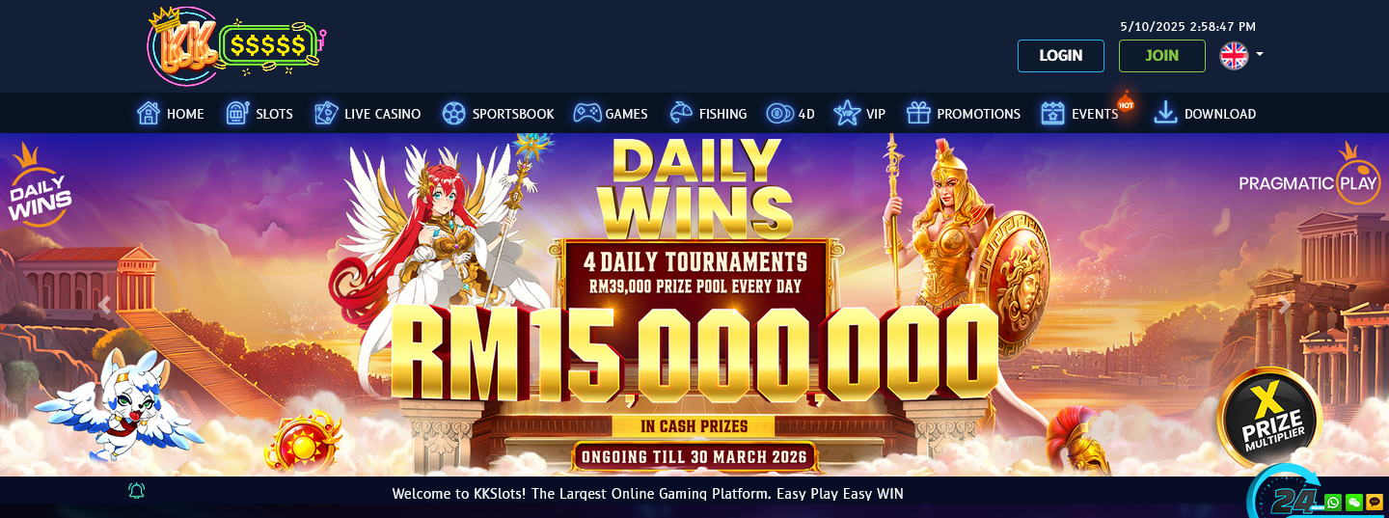The width and height of the screenshot is (1389, 518).
Task: Open the Daily Wins RM15,000,000 banner
Action: [x=694, y=305]
